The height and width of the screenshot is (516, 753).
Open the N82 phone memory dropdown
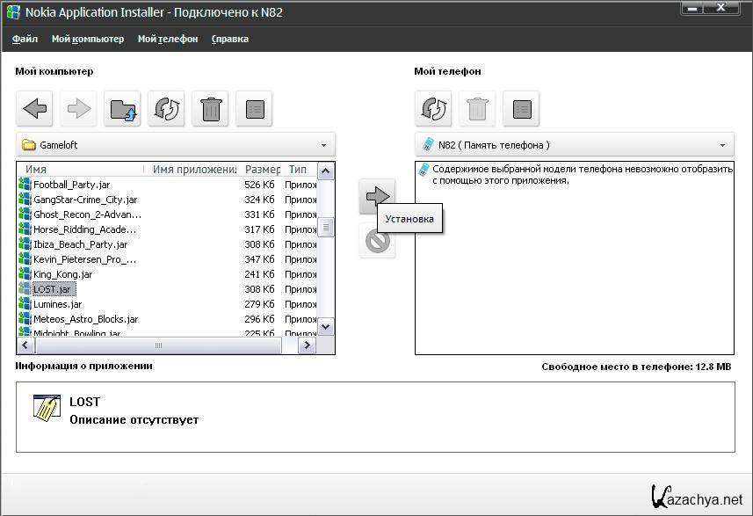[722, 145]
